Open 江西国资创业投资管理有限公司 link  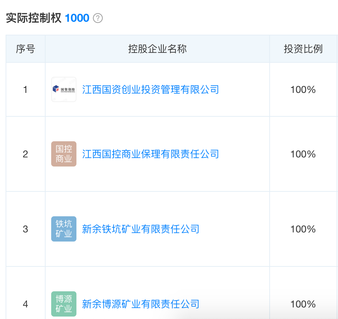(150, 89)
